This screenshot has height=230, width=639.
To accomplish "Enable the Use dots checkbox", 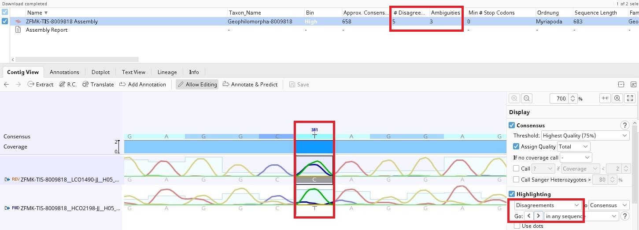I will (517, 226).
